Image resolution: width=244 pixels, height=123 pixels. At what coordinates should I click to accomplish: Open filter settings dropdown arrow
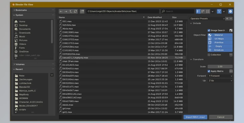[224, 11]
